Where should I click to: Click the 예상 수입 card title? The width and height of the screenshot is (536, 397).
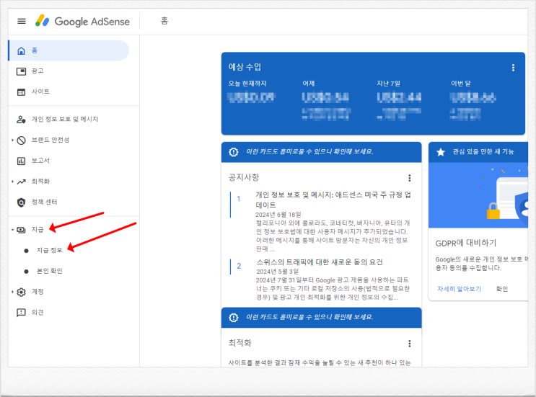point(245,67)
